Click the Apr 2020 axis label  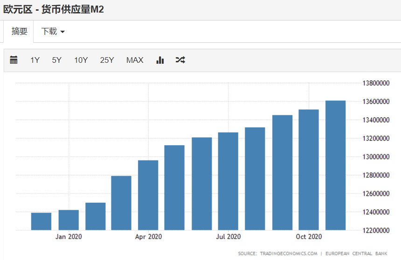[148, 237]
